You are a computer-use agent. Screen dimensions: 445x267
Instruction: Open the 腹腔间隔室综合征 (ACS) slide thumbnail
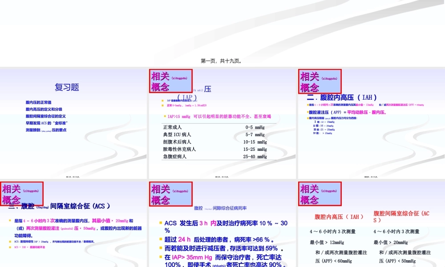tap(73, 231)
